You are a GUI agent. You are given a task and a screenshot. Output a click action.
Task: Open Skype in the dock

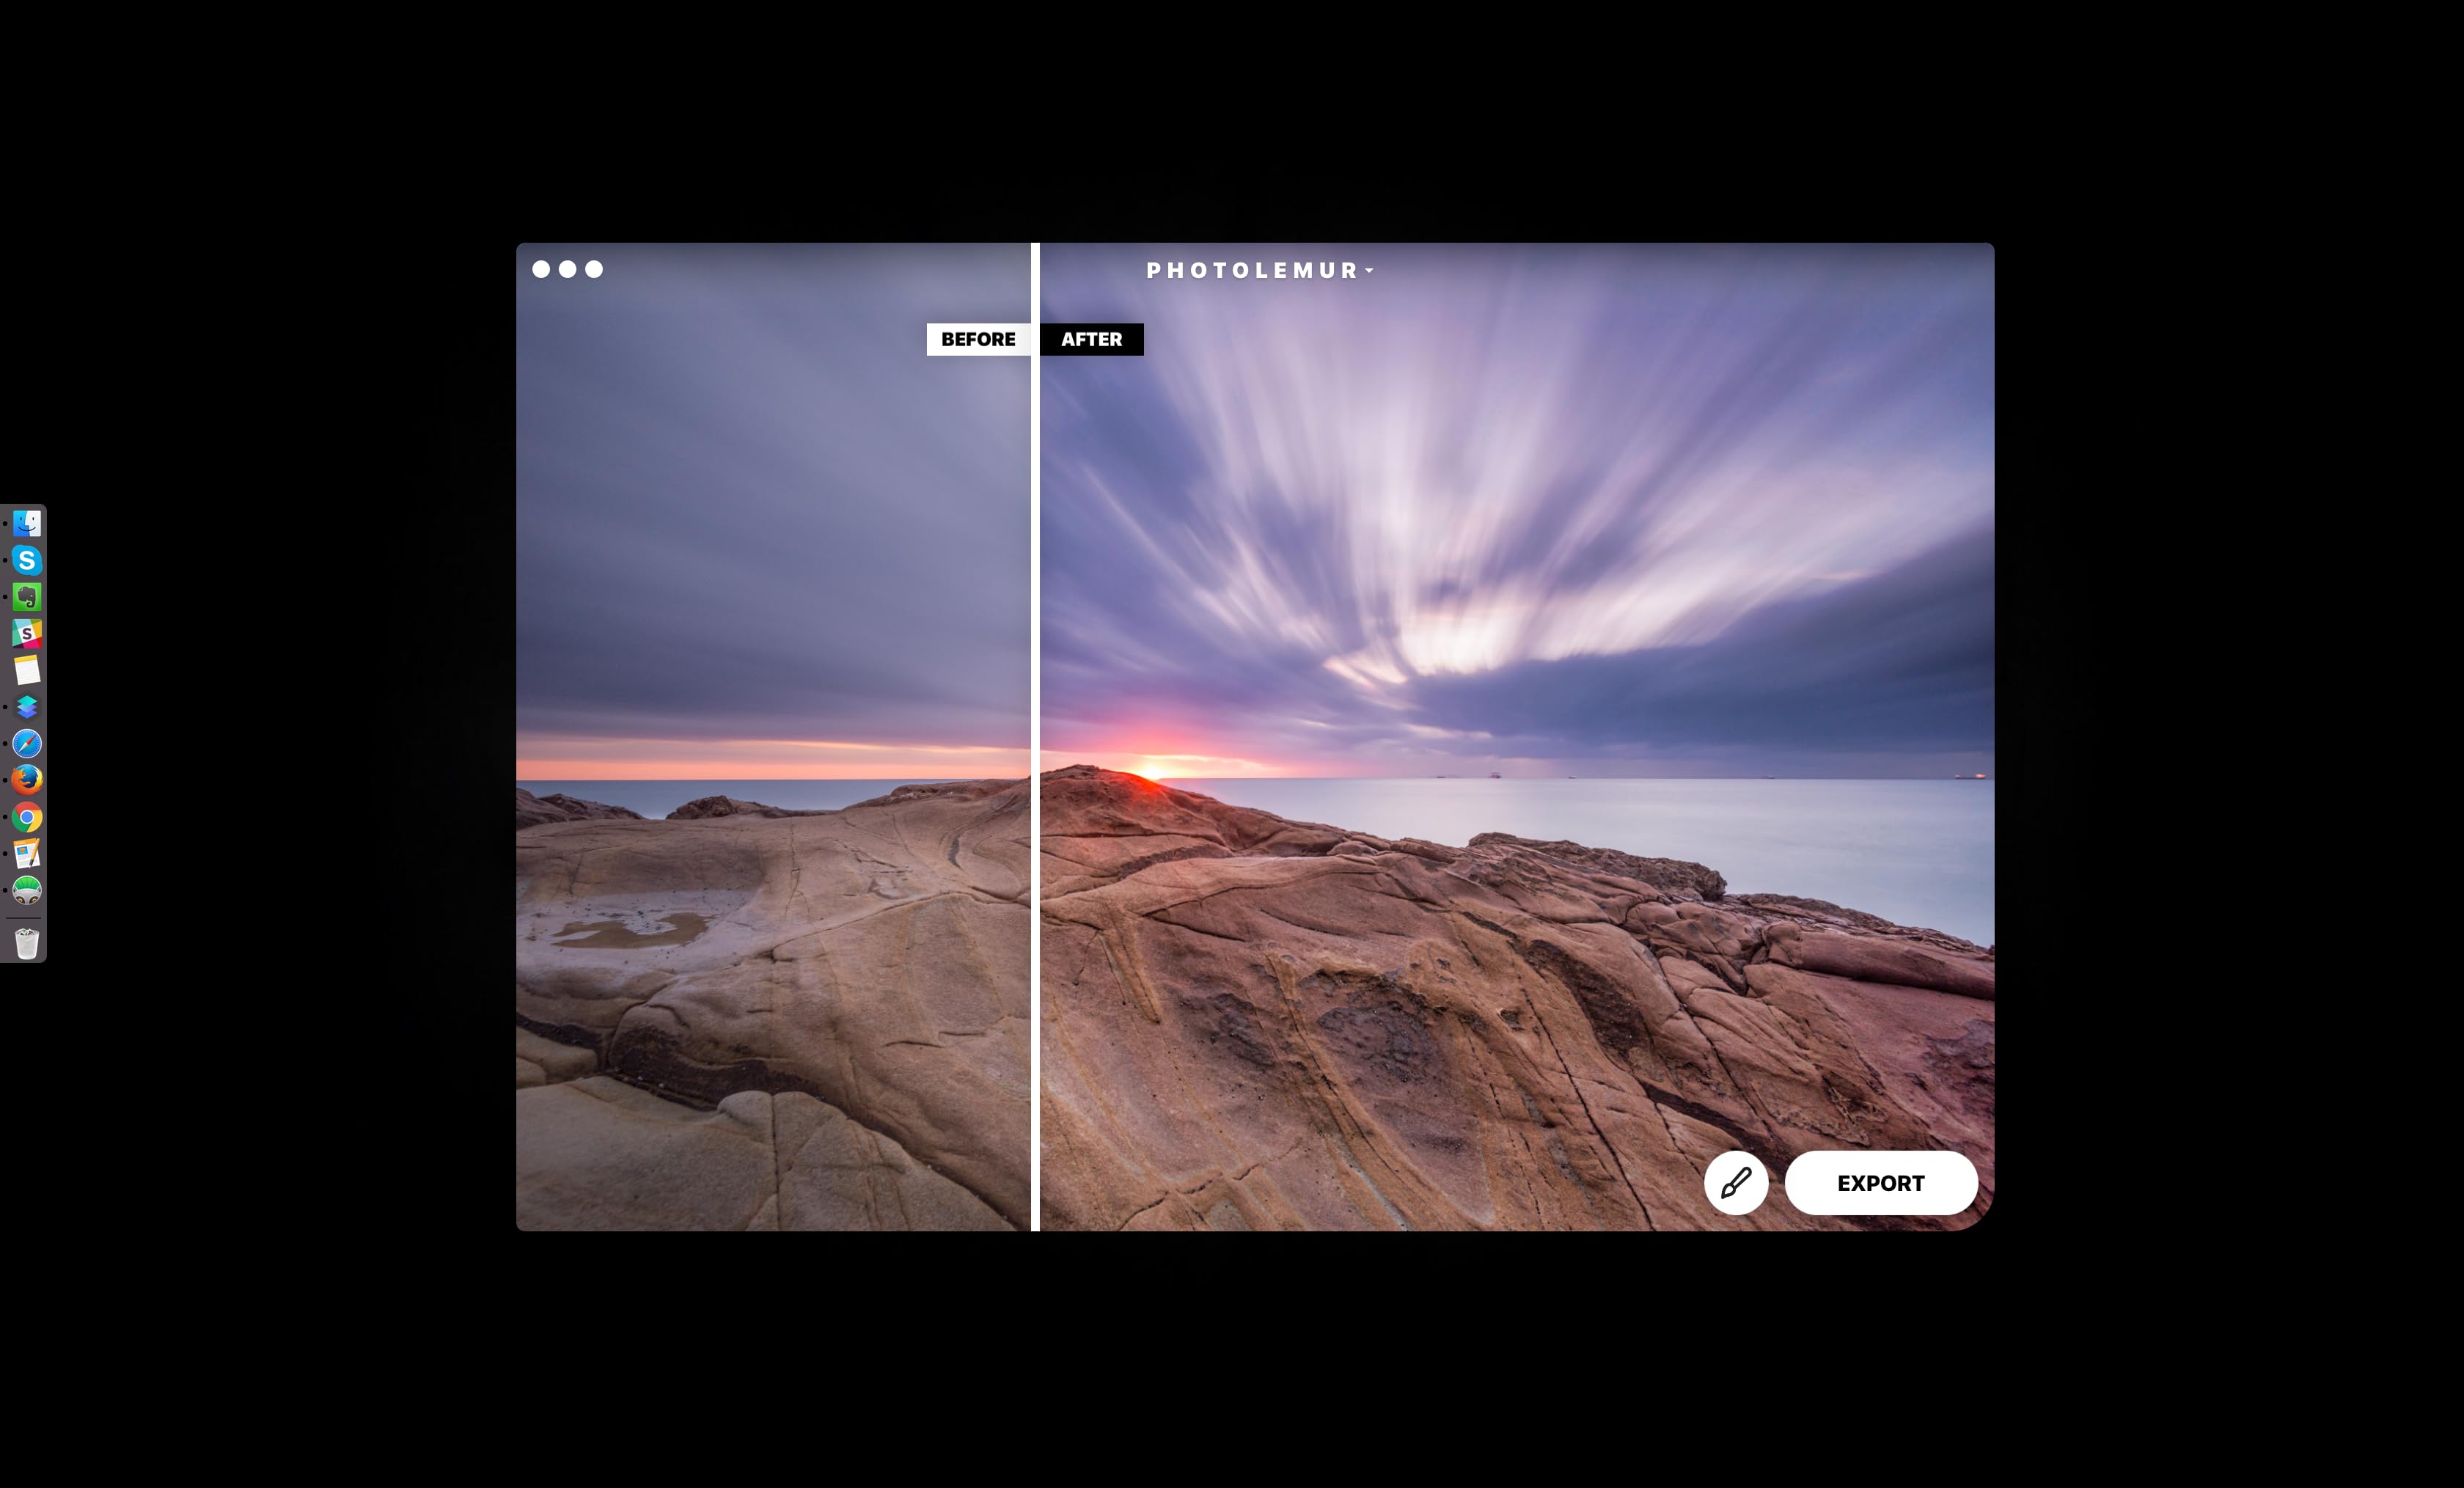coord(27,560)
